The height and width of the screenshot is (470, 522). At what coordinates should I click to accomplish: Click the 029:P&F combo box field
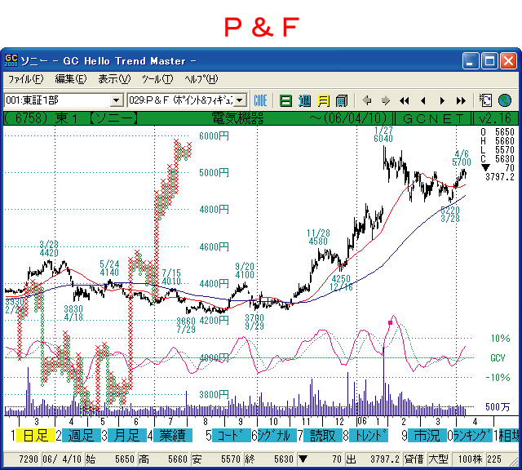click(x=187, y=100)
